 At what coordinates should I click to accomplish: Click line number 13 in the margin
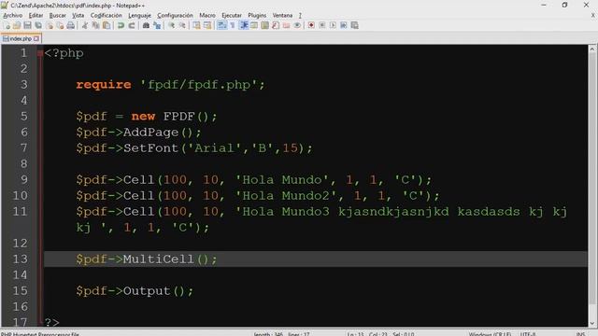[x=20, y=259]
